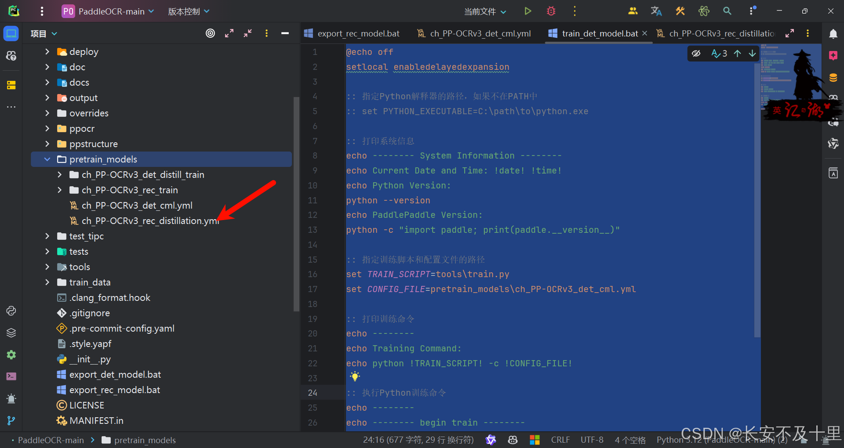
Task: Click editor vertical scrollbar
Action: click(757, 200)
